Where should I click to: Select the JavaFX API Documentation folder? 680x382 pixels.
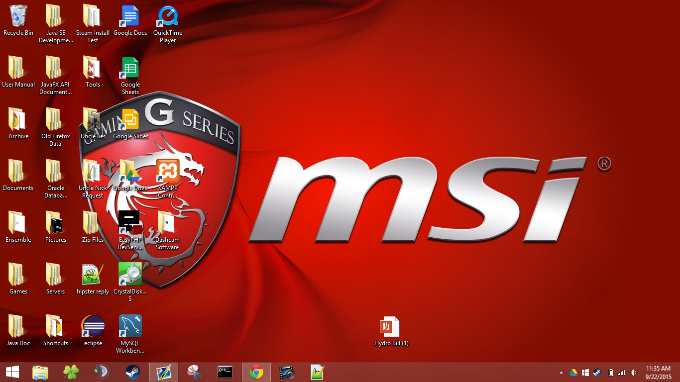pos(56,76)
